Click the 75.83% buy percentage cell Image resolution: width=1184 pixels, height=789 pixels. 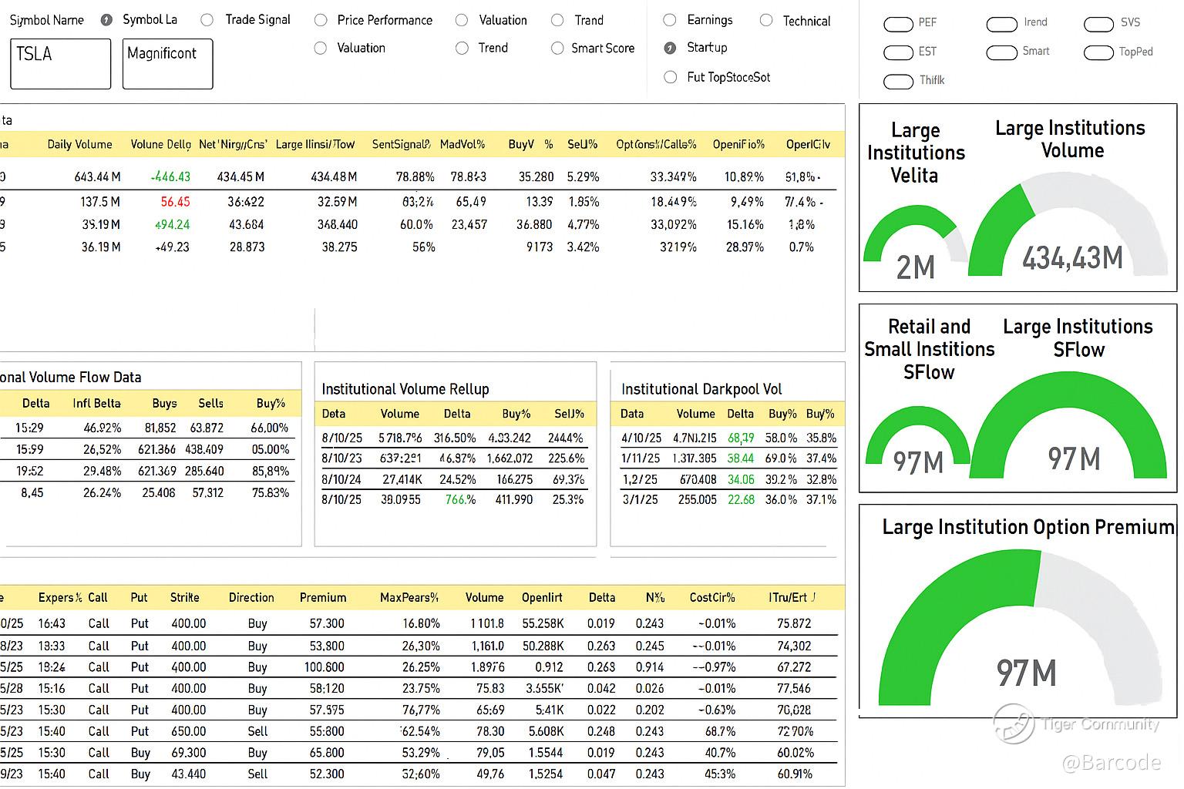pyautogui.click(x=271, y=492)
